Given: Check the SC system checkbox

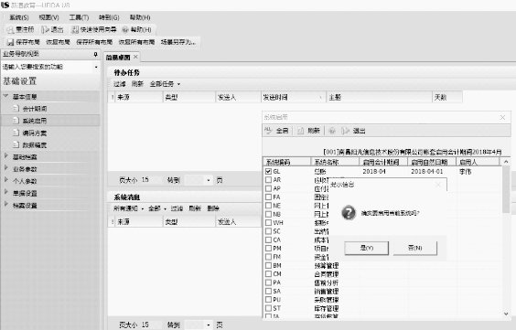Looking at the screenshot, I should coord(269,231).
